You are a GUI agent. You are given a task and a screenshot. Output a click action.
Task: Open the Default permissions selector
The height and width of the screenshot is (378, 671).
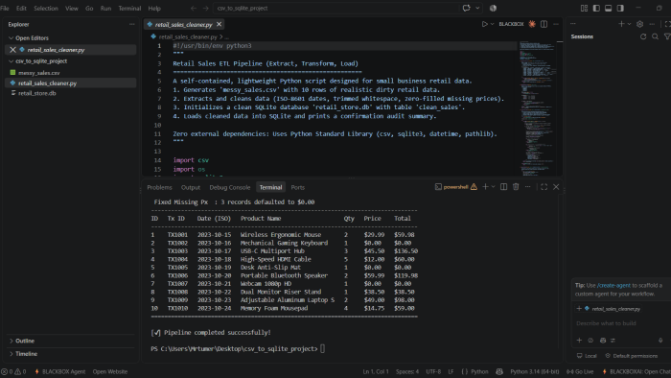(631, 356)
